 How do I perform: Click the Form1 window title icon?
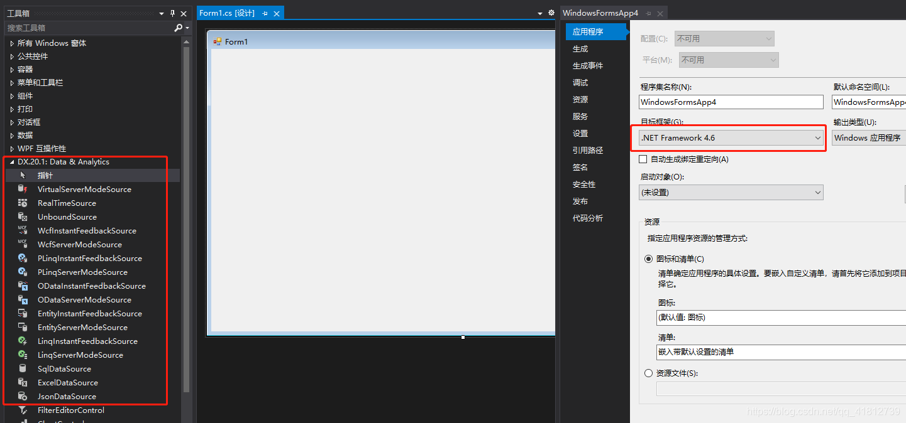tap(218, 41)
